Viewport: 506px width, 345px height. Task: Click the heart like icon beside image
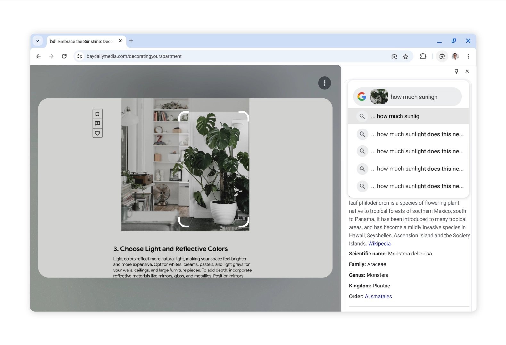[97, 133]
